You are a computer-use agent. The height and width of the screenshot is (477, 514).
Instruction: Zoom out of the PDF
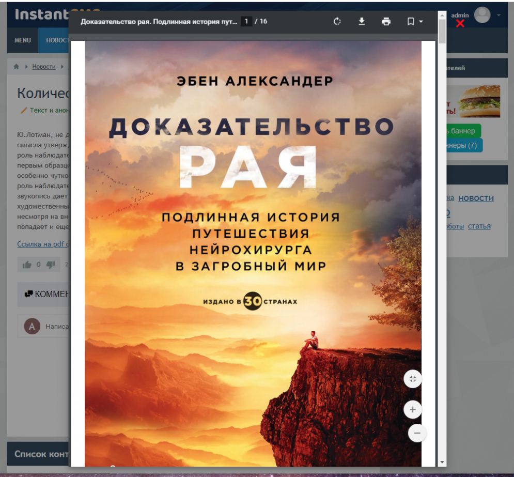pos(417,433)
